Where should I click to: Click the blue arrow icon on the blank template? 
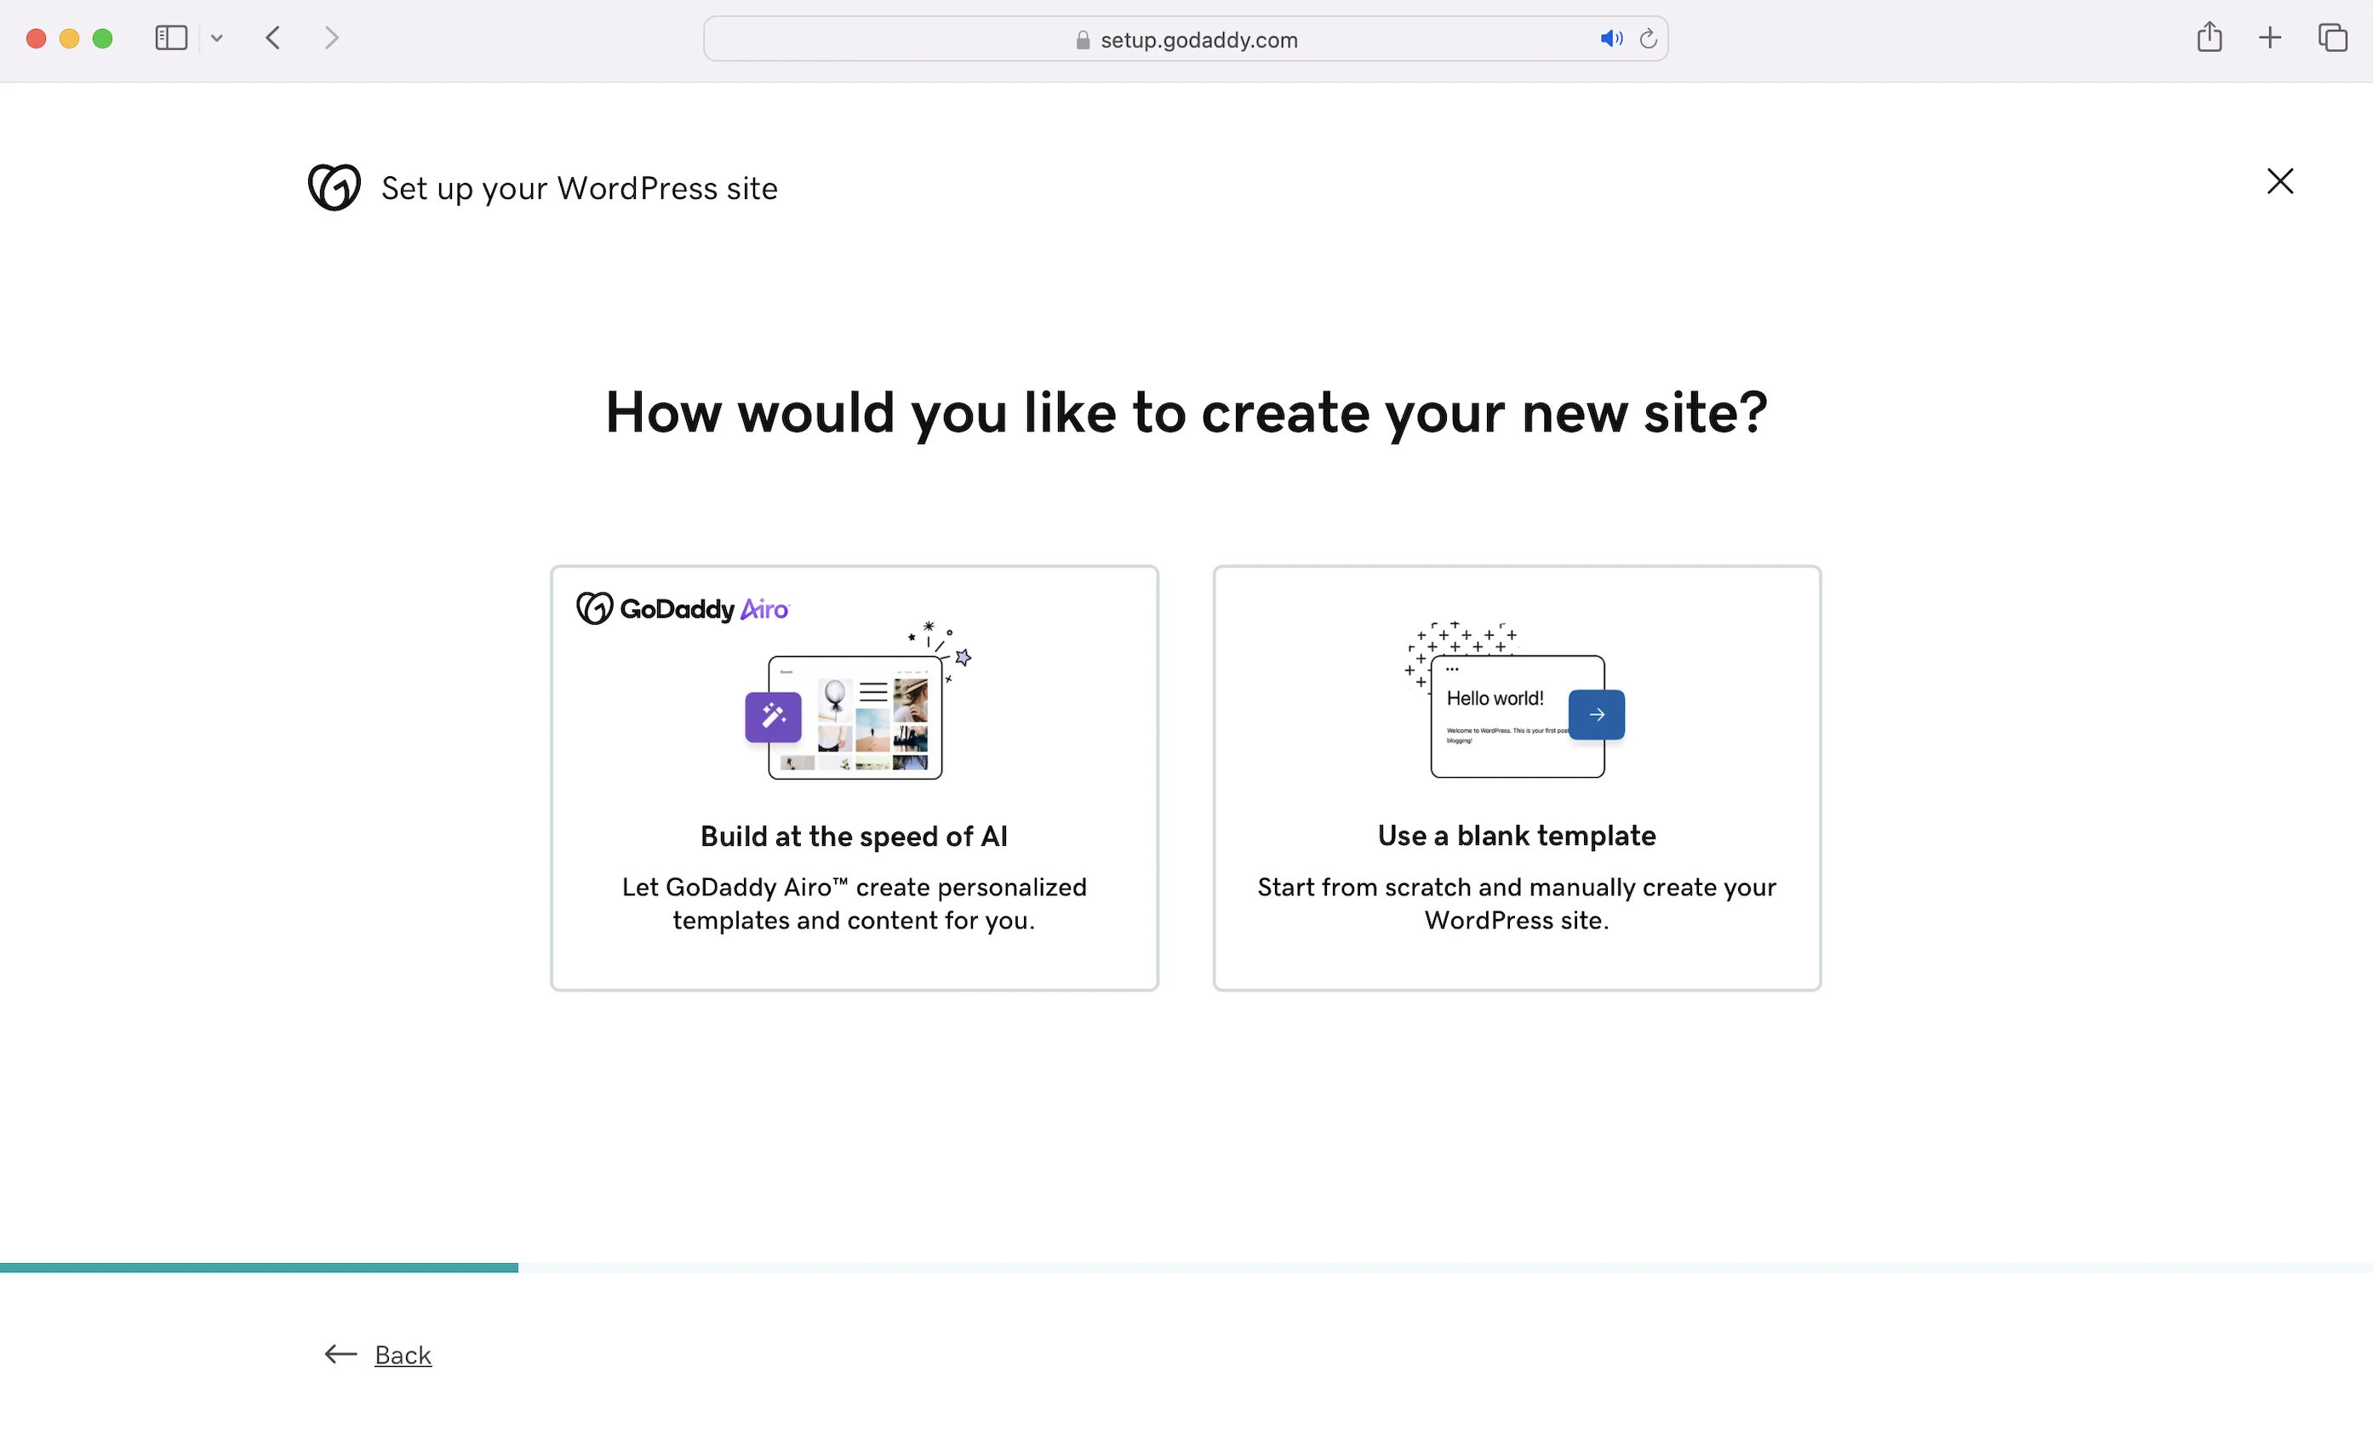[x=1596, y=715]
